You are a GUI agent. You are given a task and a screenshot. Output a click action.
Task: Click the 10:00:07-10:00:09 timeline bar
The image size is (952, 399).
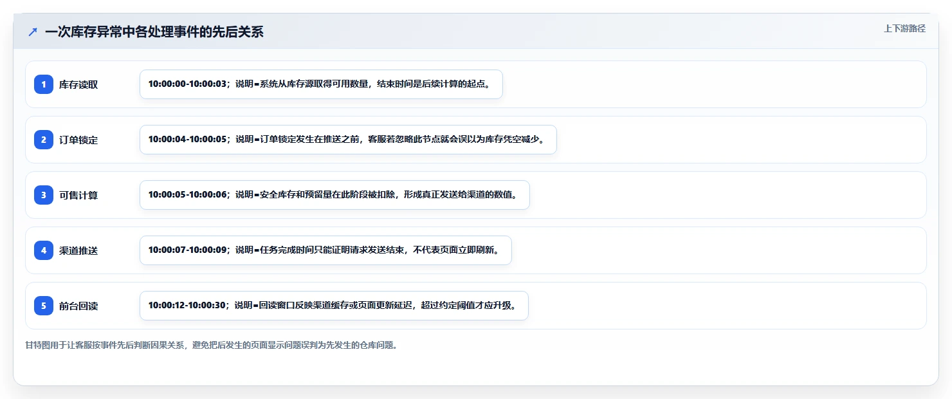pyautogui.click(x=325, y=250)
